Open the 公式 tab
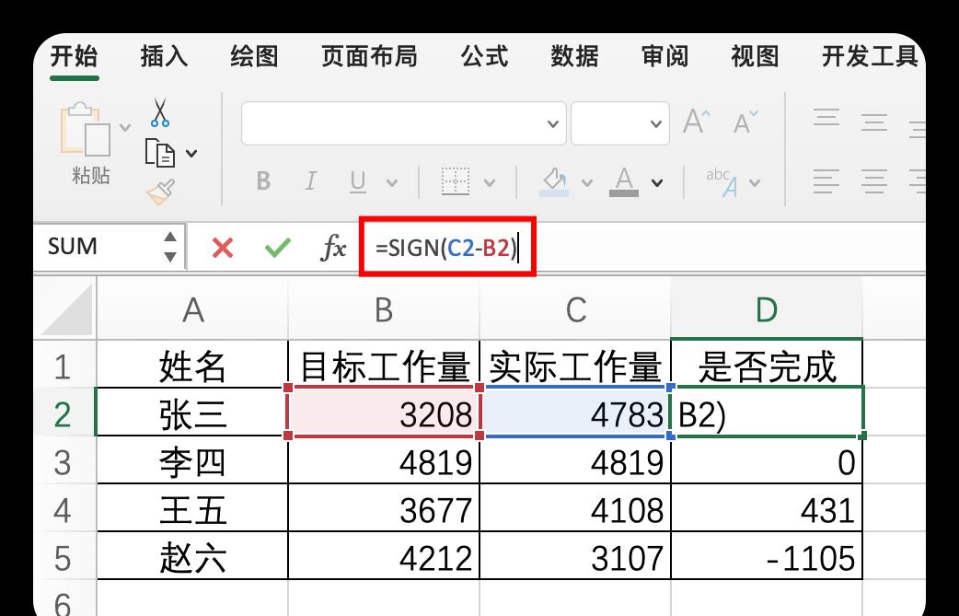The height and width of the screenshot is (616, 959). (484, 56)
